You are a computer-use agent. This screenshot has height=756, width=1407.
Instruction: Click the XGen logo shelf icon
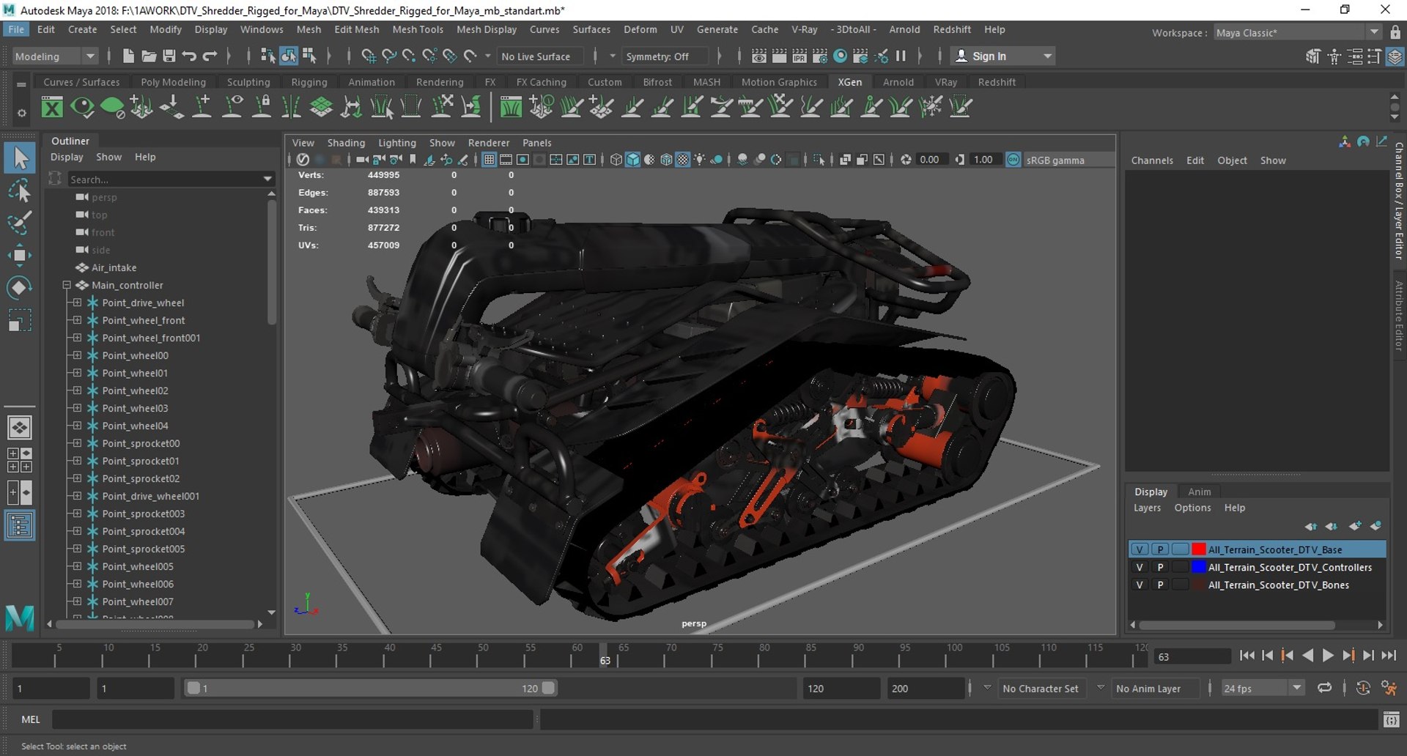pos(52,107)
